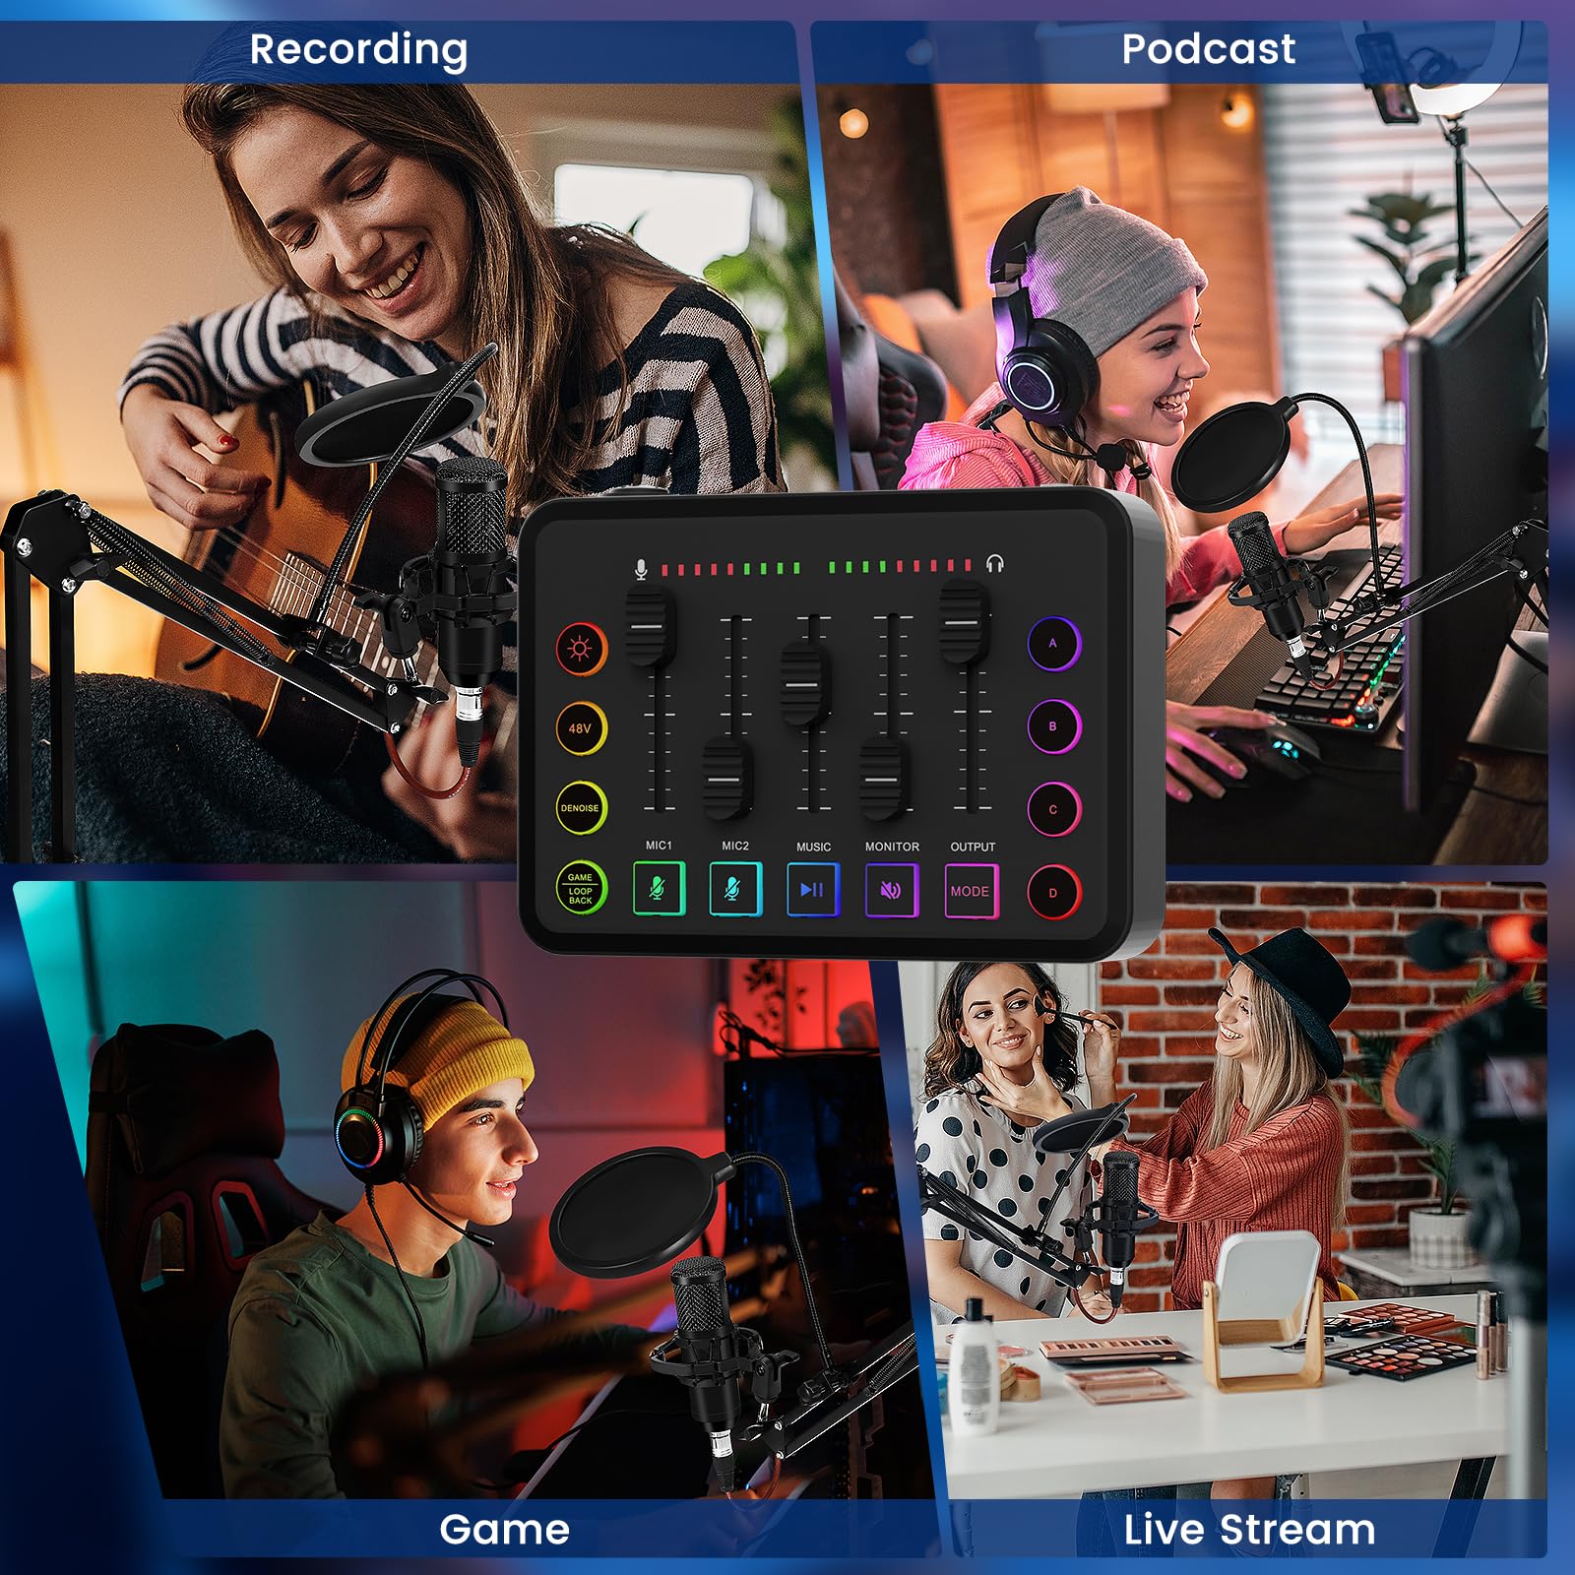The image size is (1575, 1575).
Task: Click the MIC2 fader knob
Action: coord(728,779)
